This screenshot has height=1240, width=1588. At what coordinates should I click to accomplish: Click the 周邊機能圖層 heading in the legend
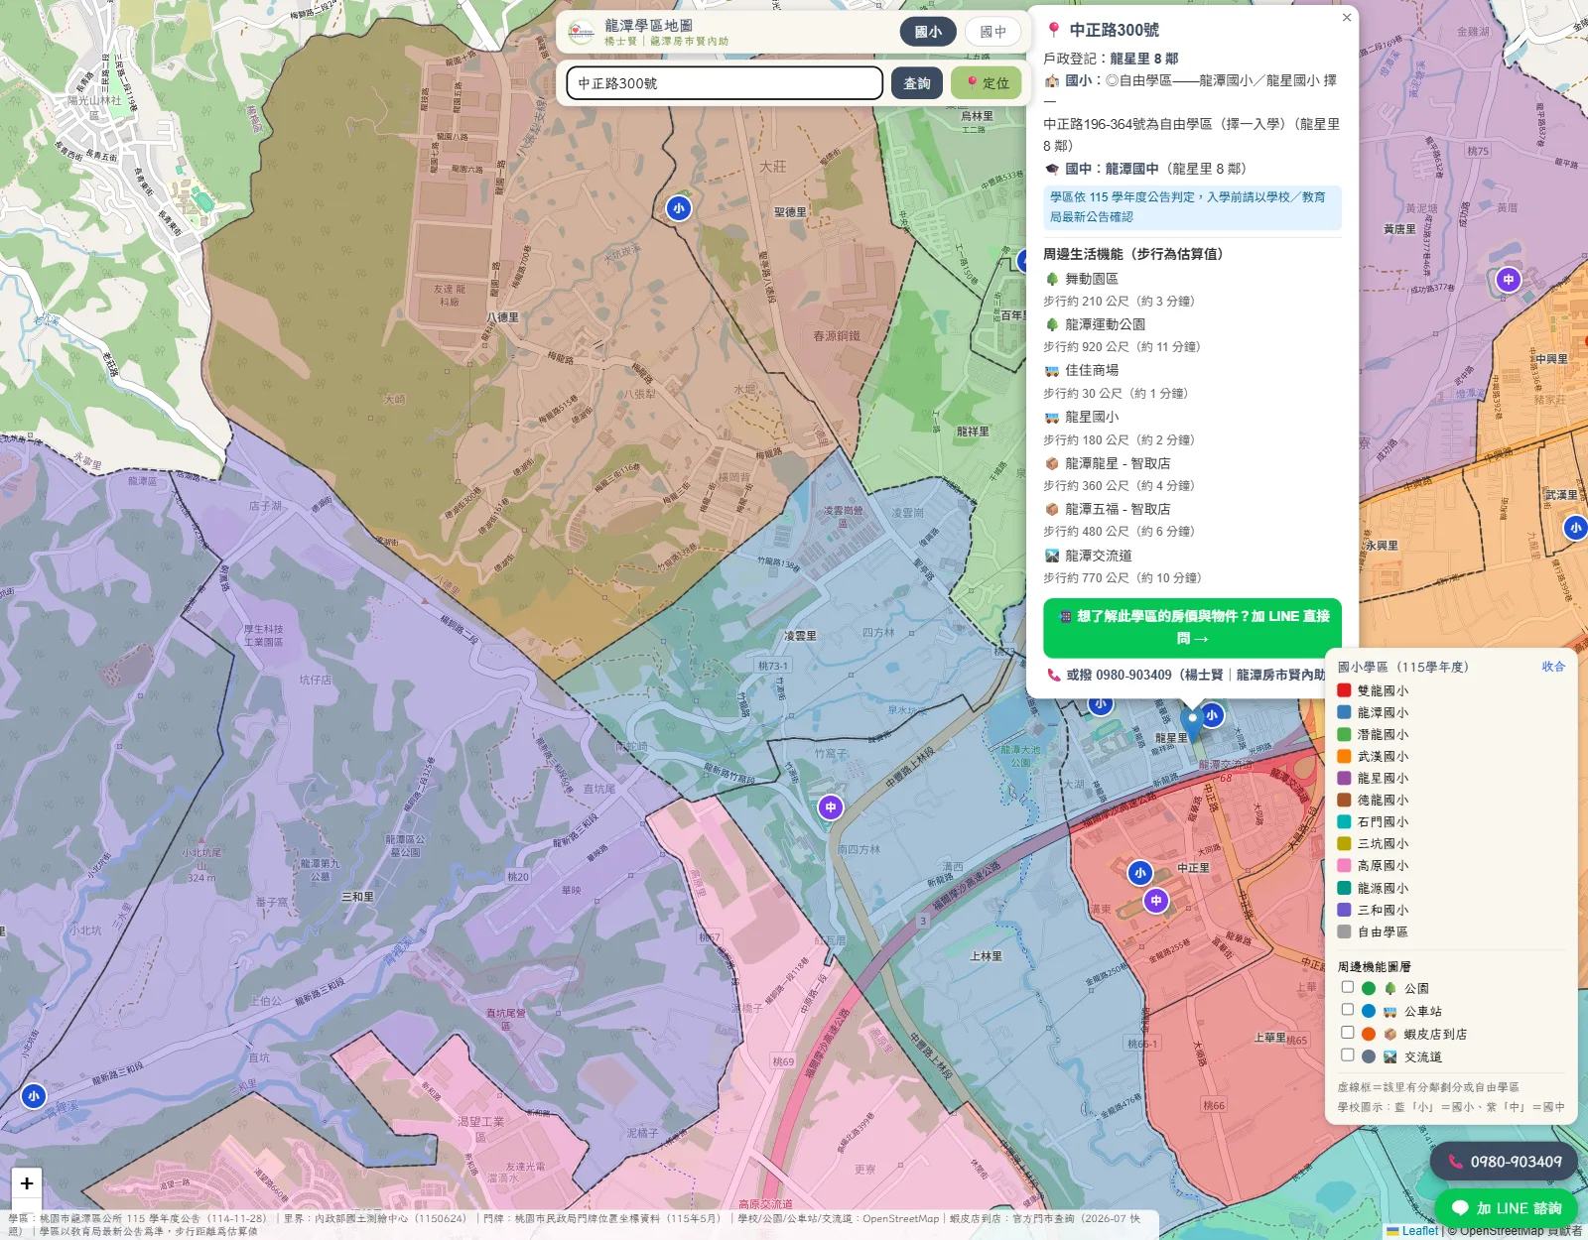1374,966
